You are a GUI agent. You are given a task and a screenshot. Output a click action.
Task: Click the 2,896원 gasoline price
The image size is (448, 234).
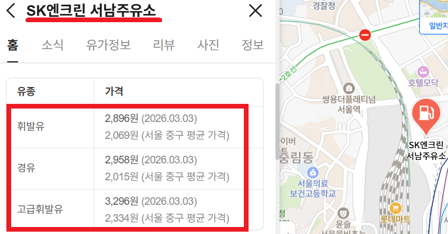(x=122, y=118)
